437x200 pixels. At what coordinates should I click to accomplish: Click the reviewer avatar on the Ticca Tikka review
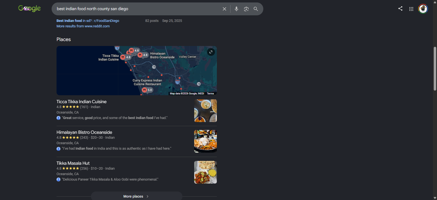pyautogui.click(x=58, y=118)
